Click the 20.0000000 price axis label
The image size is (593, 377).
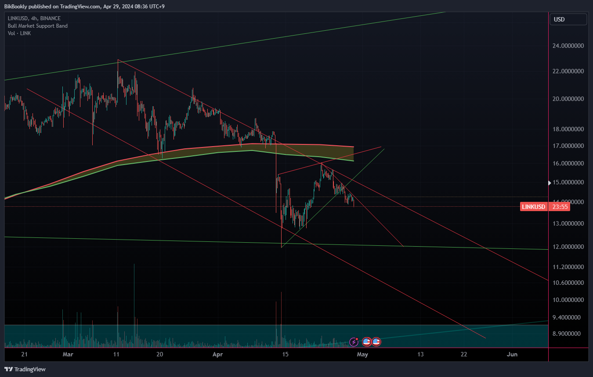568,99
